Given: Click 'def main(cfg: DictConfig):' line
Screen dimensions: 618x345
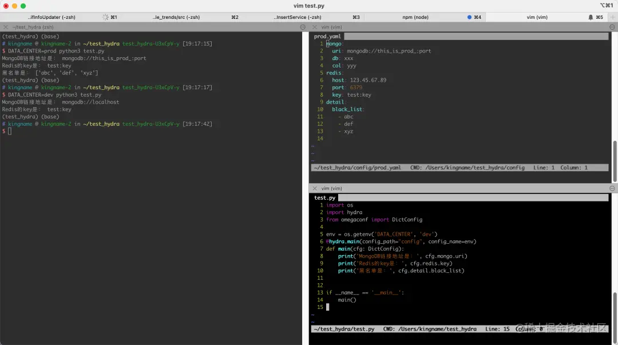Looking at the screenshot, I should click(365, 249).
